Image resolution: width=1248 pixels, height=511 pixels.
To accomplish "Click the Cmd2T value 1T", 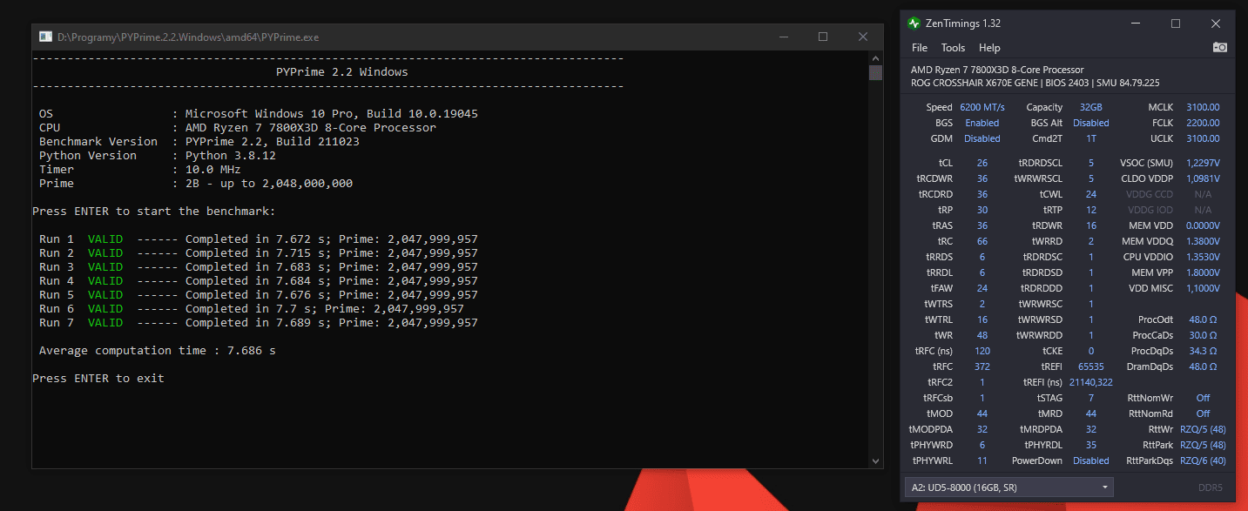I will (x=1091, y=138).
